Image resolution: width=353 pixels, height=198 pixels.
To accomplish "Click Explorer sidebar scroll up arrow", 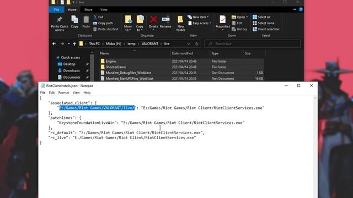I will [92, 53].
